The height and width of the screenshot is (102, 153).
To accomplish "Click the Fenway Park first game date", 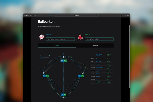I will (x=108, y=68).
